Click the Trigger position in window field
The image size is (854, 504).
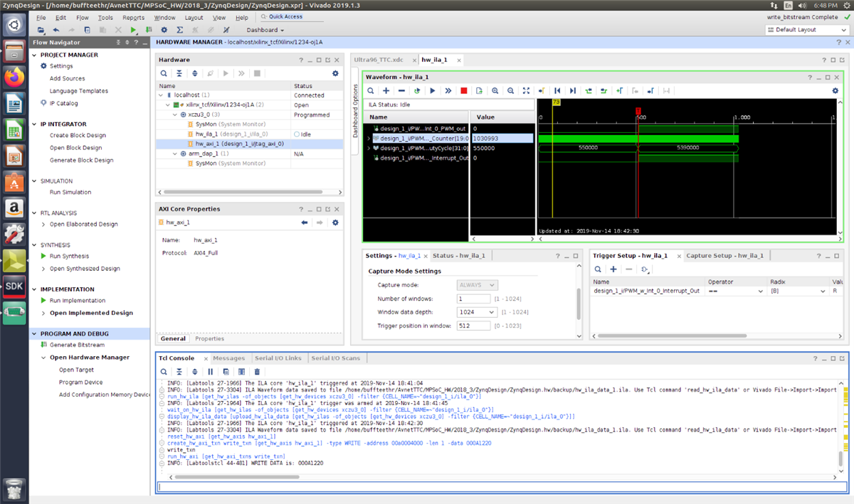(x=473, y=326)
